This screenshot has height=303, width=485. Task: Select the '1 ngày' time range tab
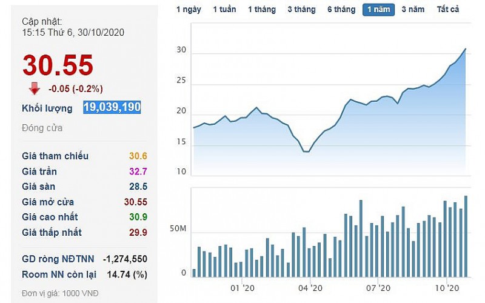(189, 9)
